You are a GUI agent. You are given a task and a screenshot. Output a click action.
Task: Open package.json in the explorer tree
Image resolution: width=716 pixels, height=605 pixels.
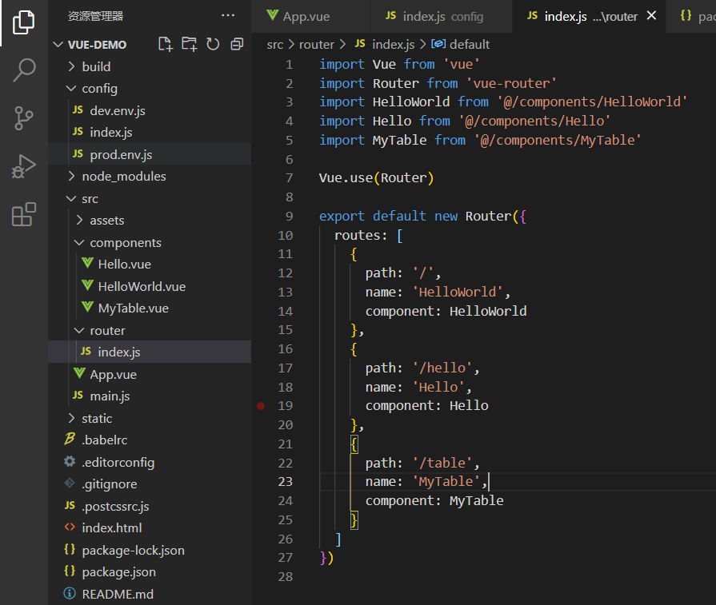(x=150, y=572)
